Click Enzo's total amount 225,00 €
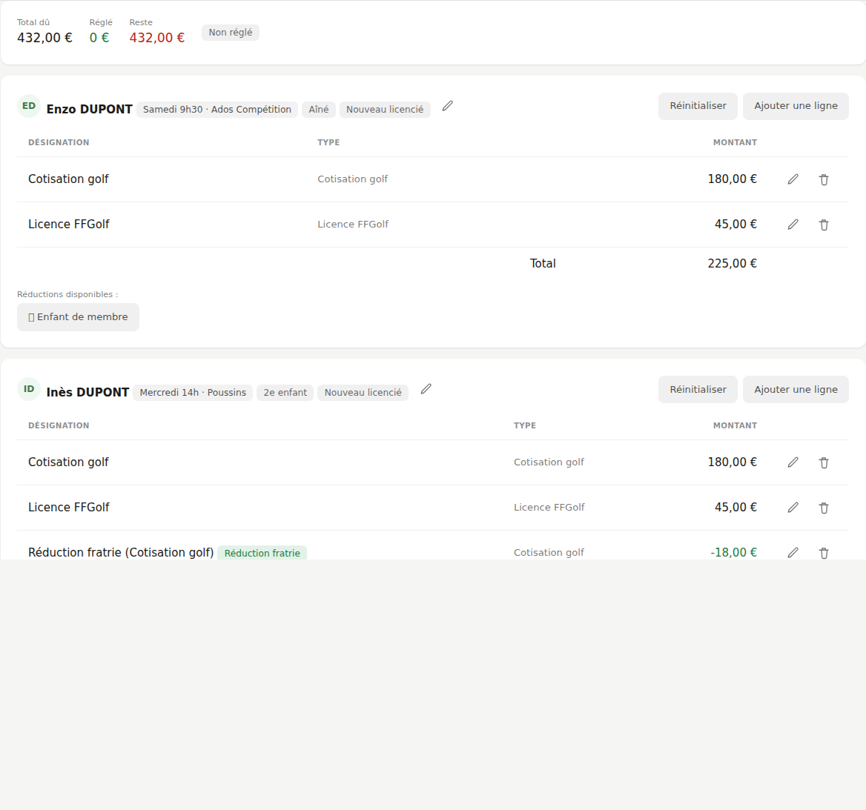This screenshot has width=866, height=810. [x=733, y=263]
